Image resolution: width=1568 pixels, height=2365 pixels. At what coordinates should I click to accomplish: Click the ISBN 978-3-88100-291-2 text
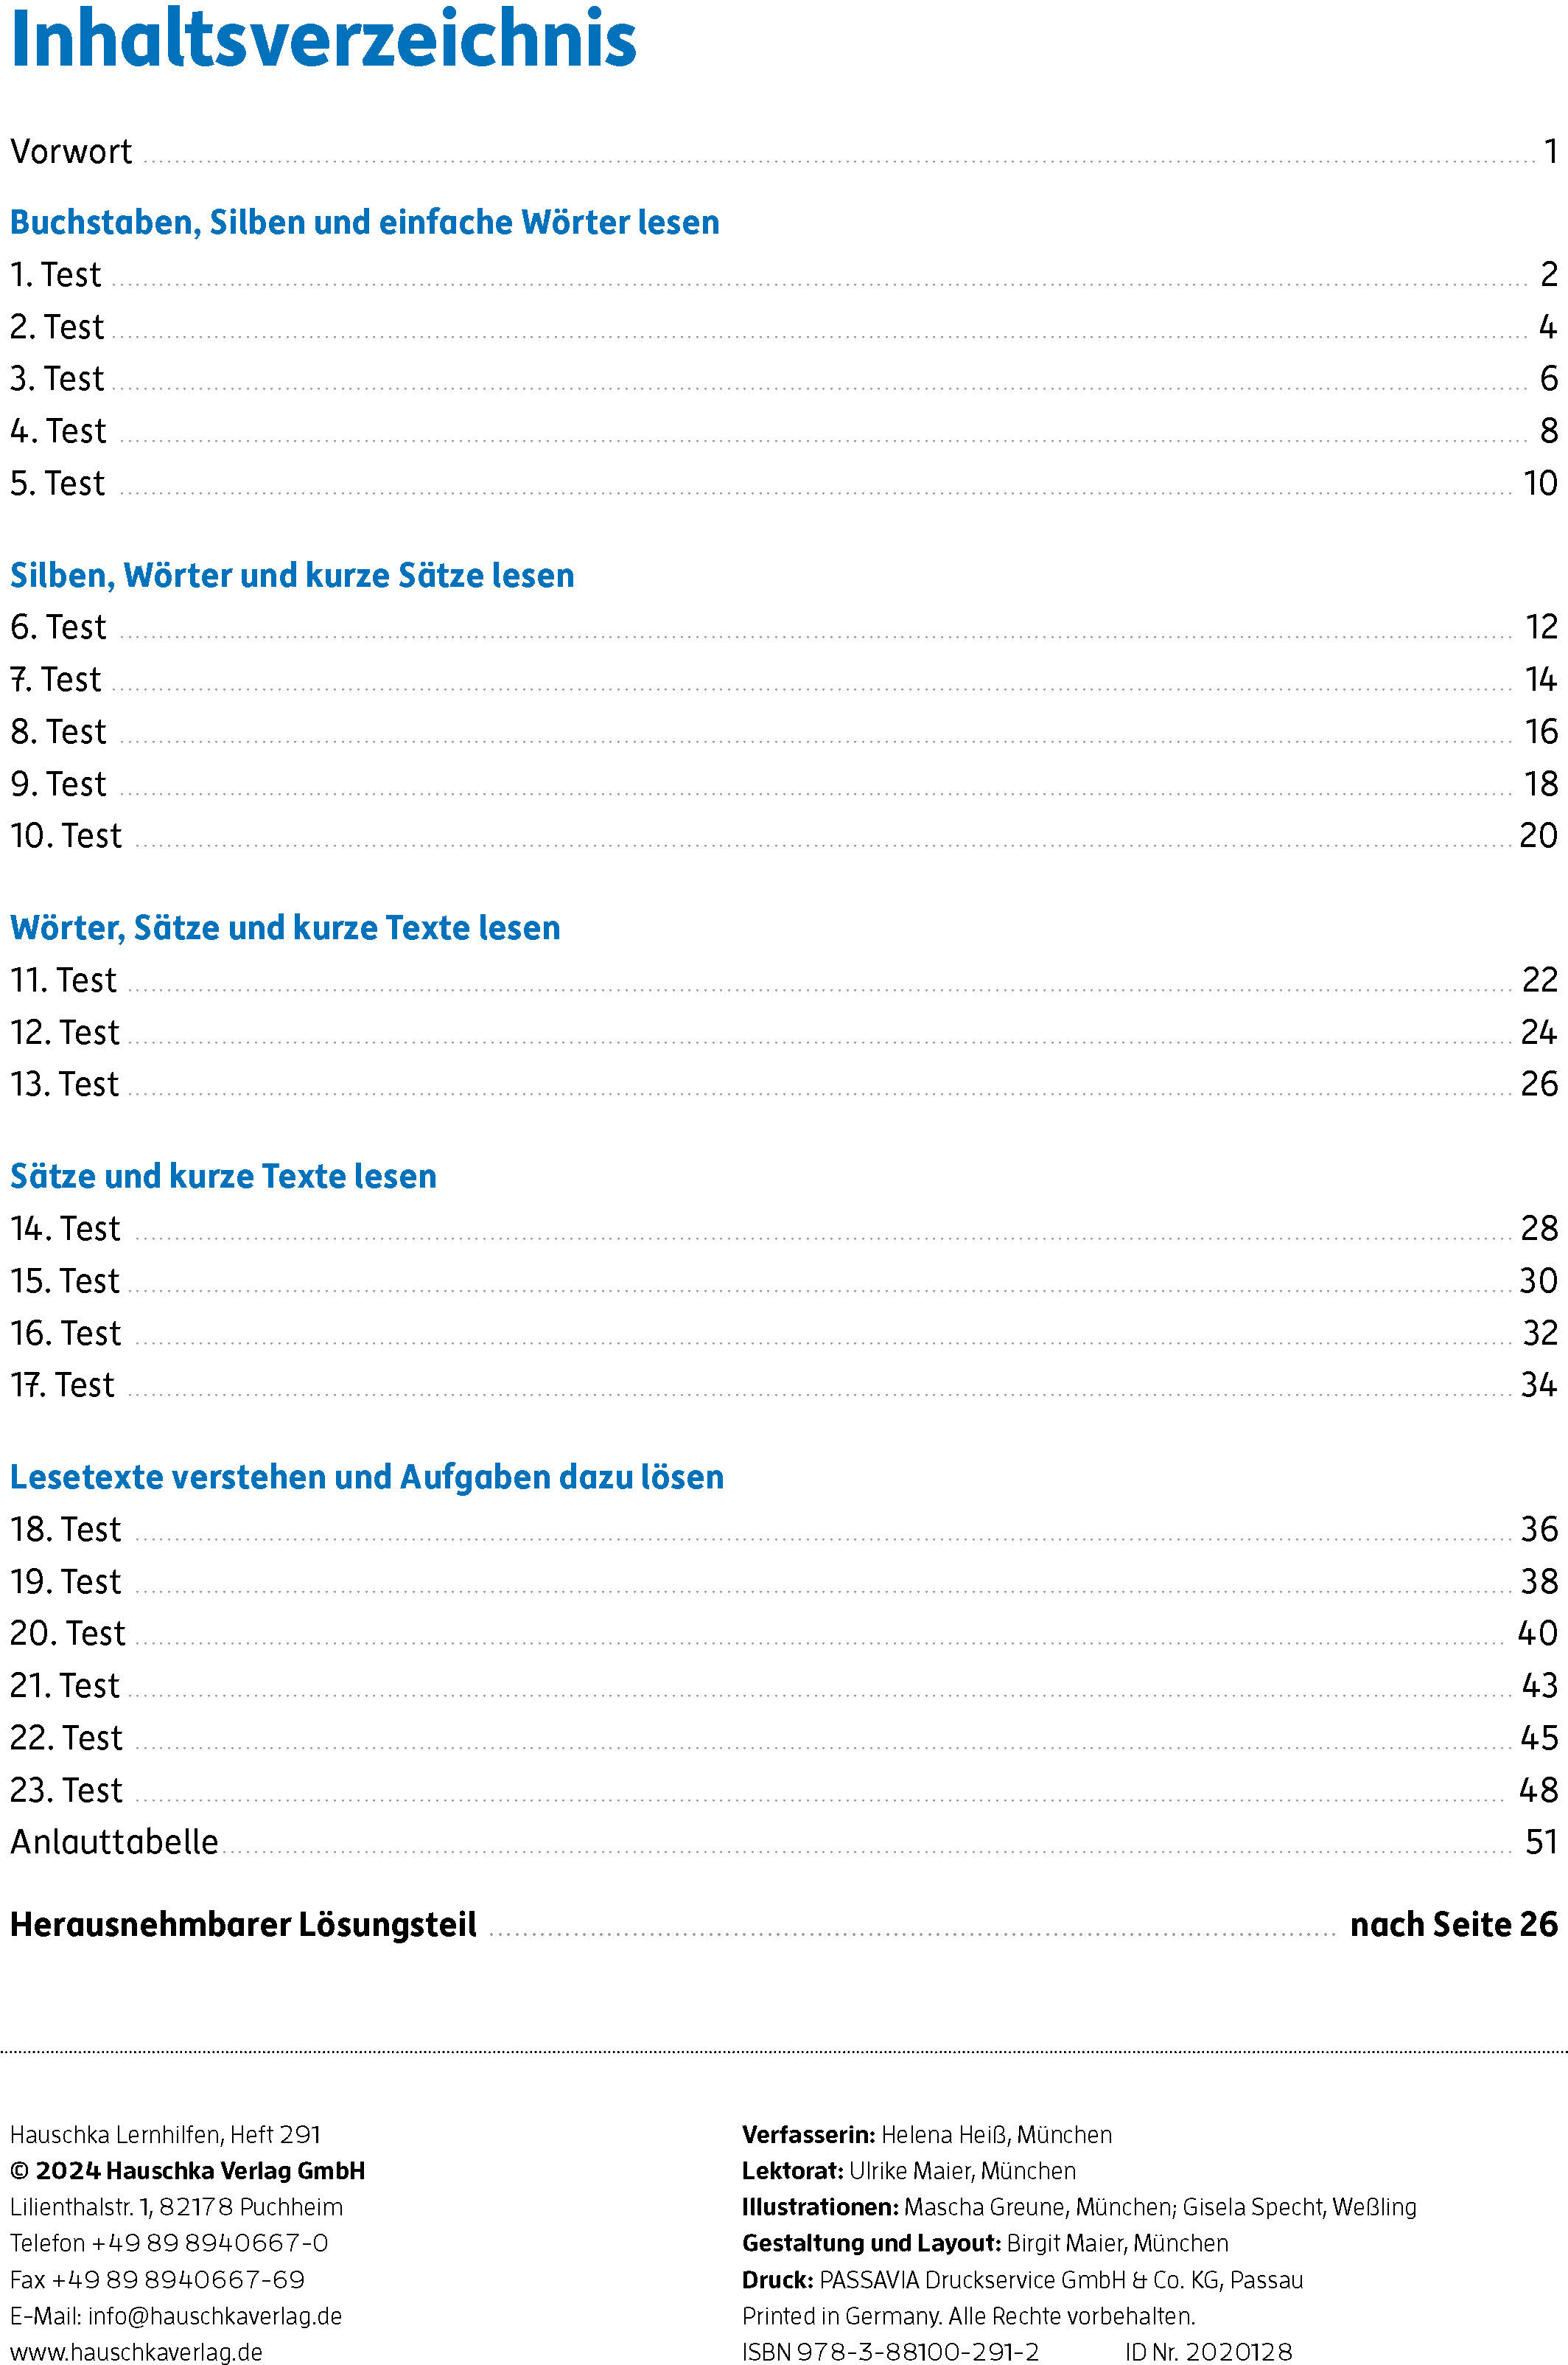(x=890, y=2352)
